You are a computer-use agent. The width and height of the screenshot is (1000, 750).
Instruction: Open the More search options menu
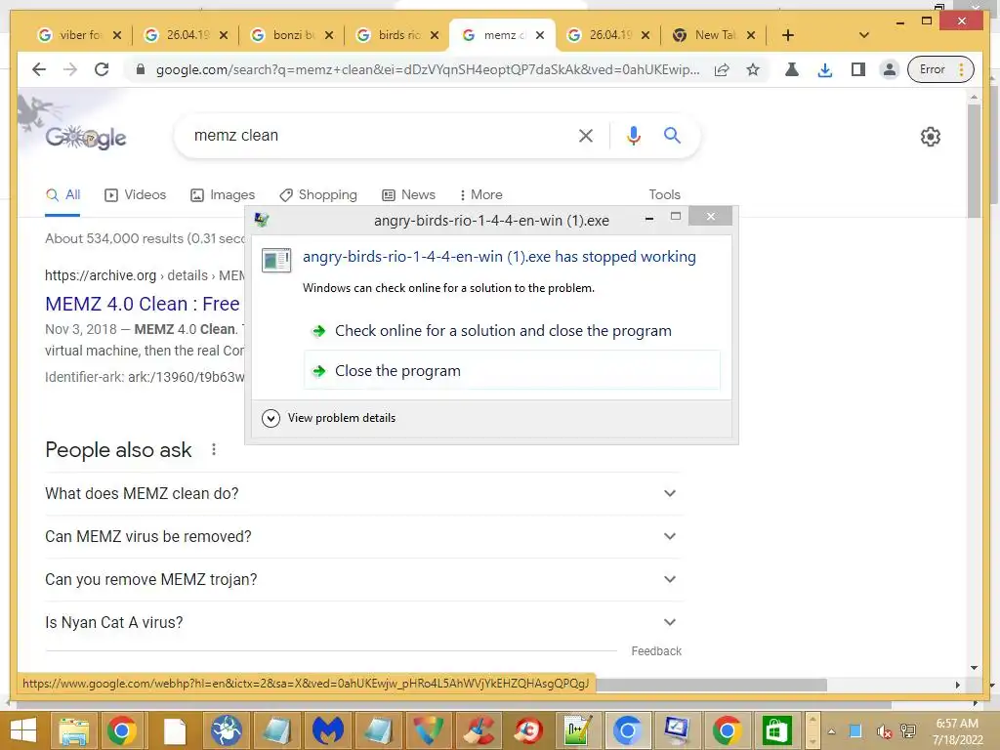tap(480, 195)
